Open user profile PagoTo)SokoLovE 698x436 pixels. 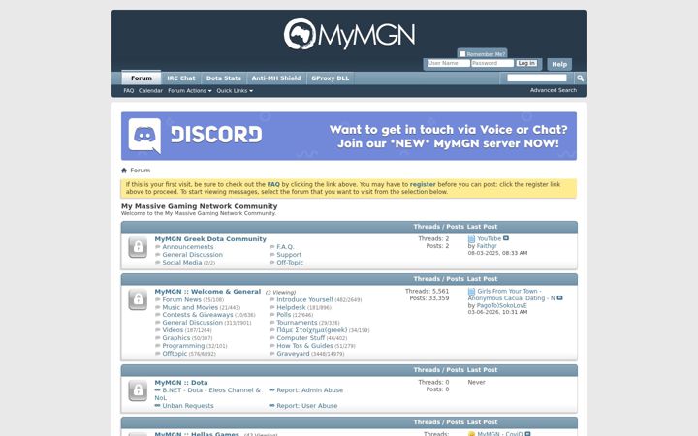[x=502, y=305]
